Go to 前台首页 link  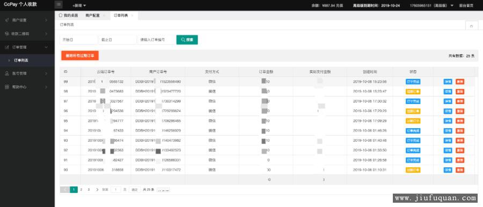click(x=466, y=5)
